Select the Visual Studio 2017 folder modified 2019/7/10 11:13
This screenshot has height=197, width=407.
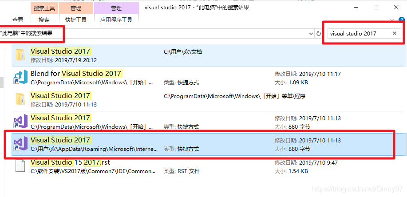pyautogui.click(x=60, y=95)
